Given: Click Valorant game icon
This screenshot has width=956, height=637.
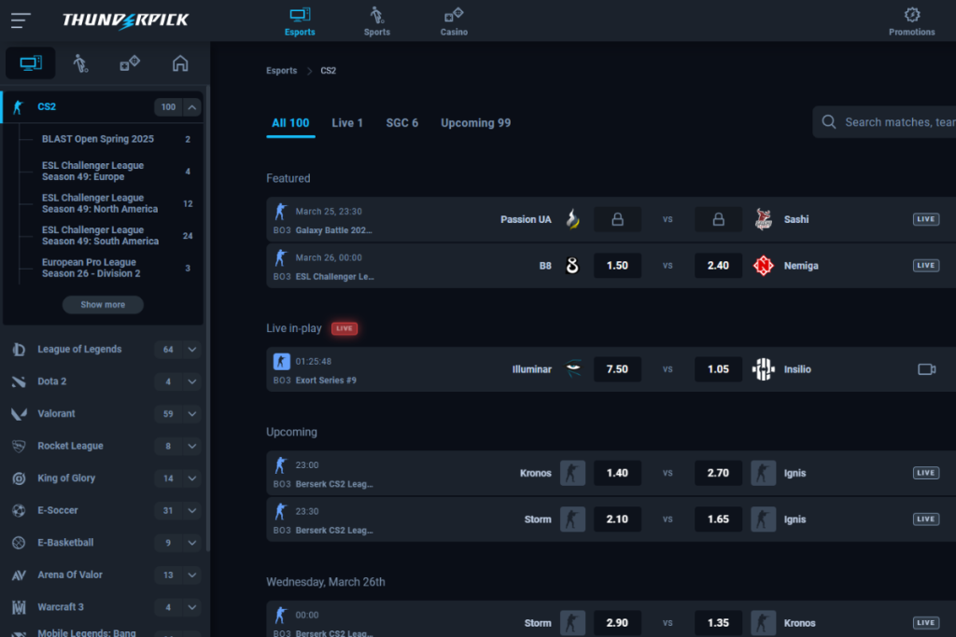Looking at the screenshot, I should [x=19, y=414].
